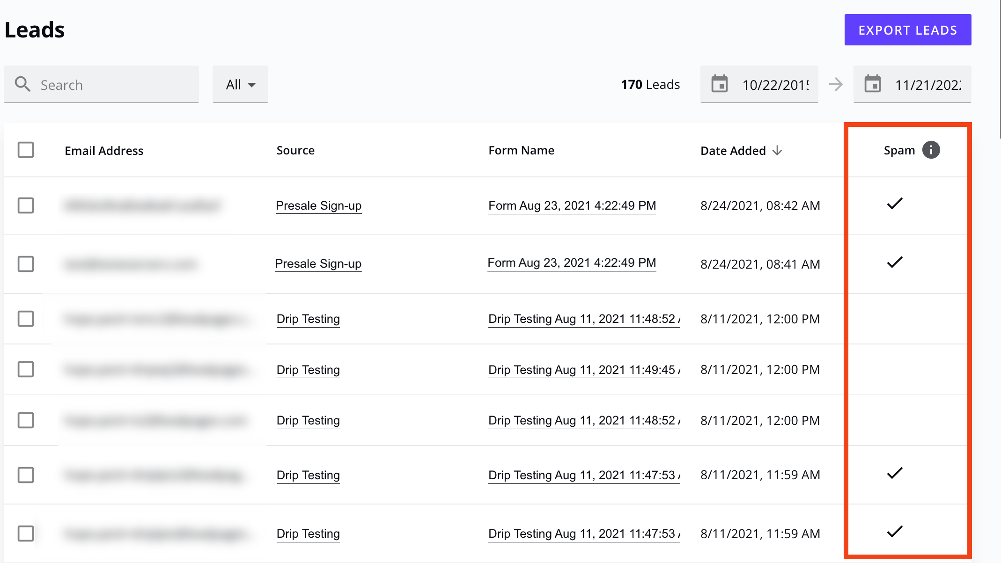Image resolution: width=1001 pixels, height=563 pixels.
Task: Open the start date calendar icon
Action: (720, 84)
